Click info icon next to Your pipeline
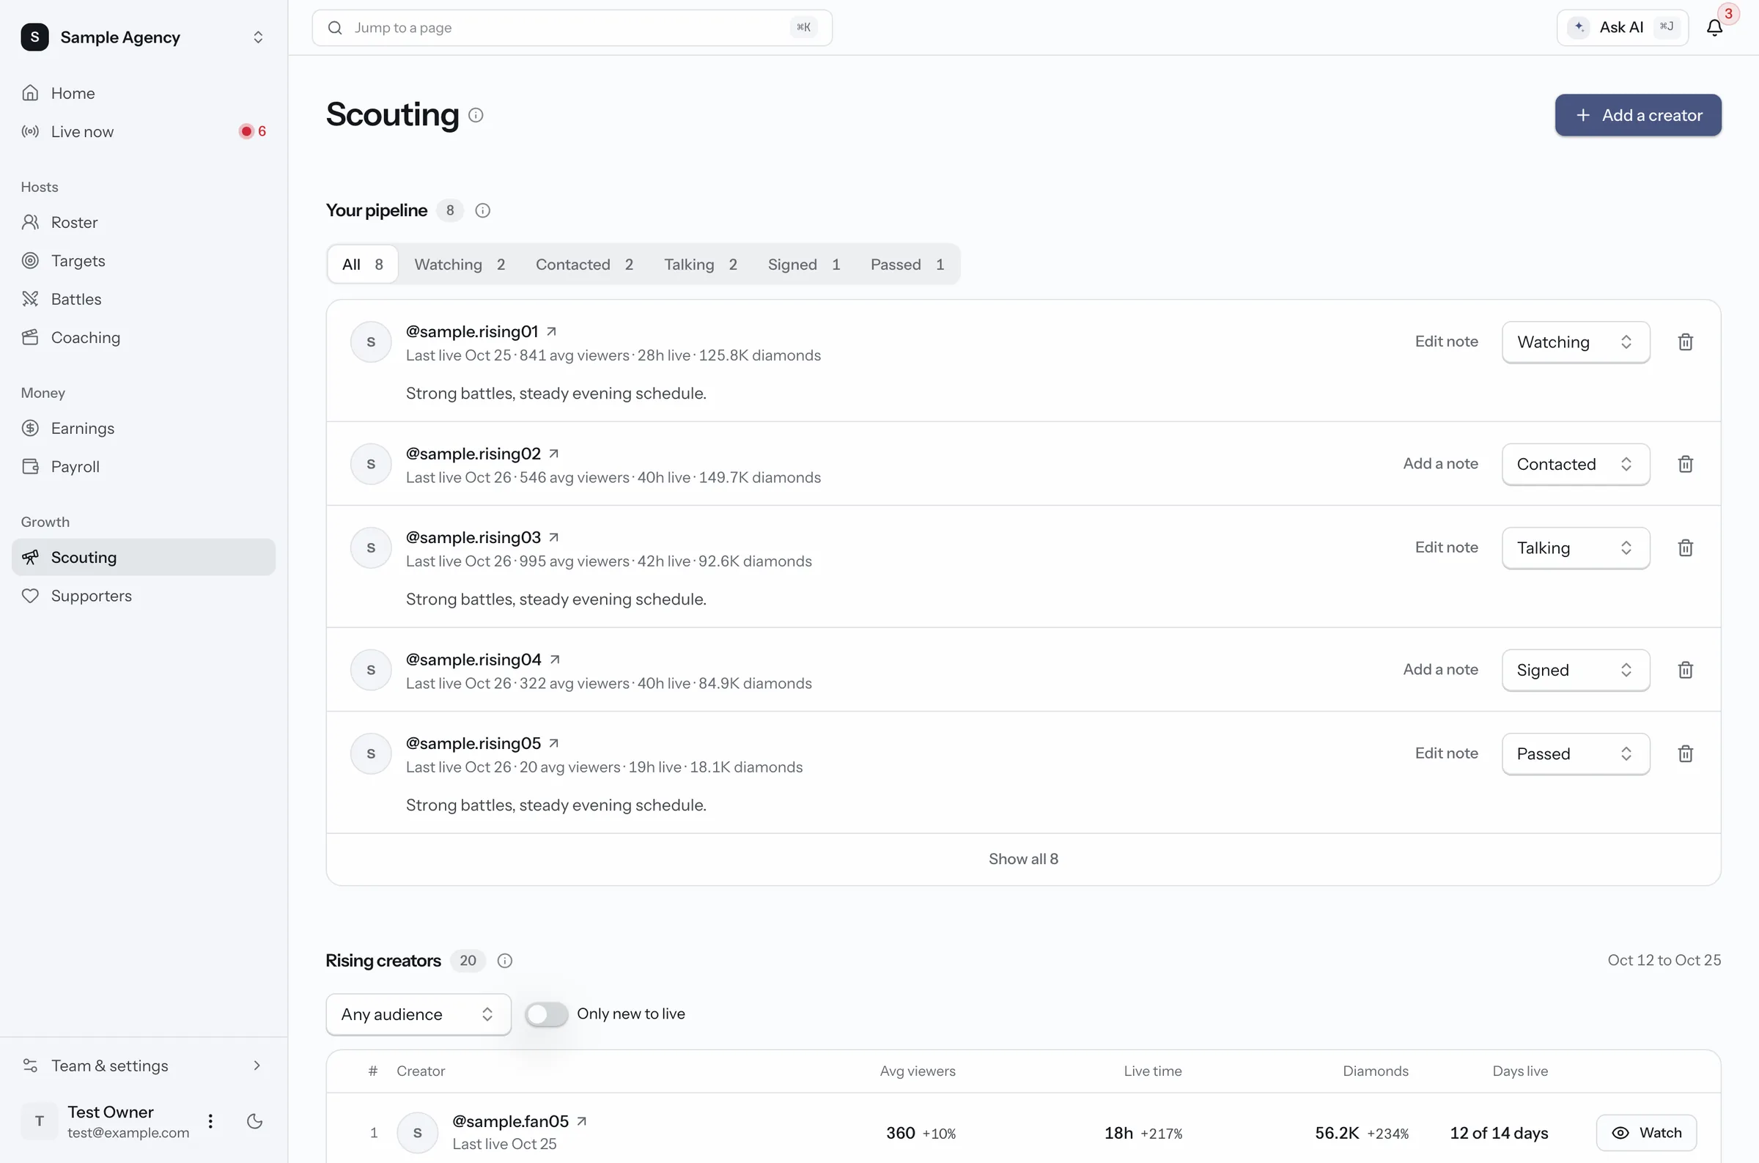The width and height of the screenshot is (1759, 1163). tap(483, 210)
